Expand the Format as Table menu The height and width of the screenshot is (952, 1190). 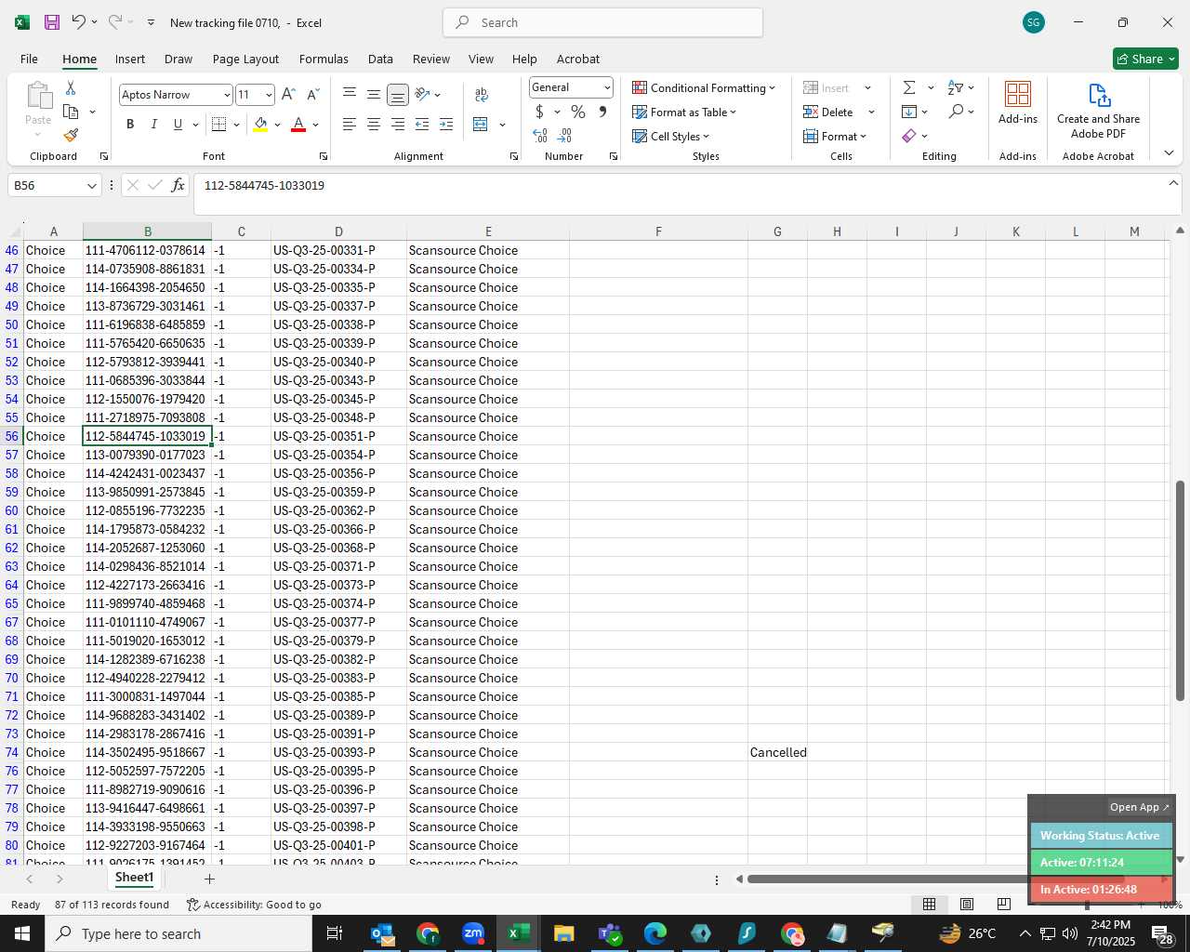coord(684,112)
